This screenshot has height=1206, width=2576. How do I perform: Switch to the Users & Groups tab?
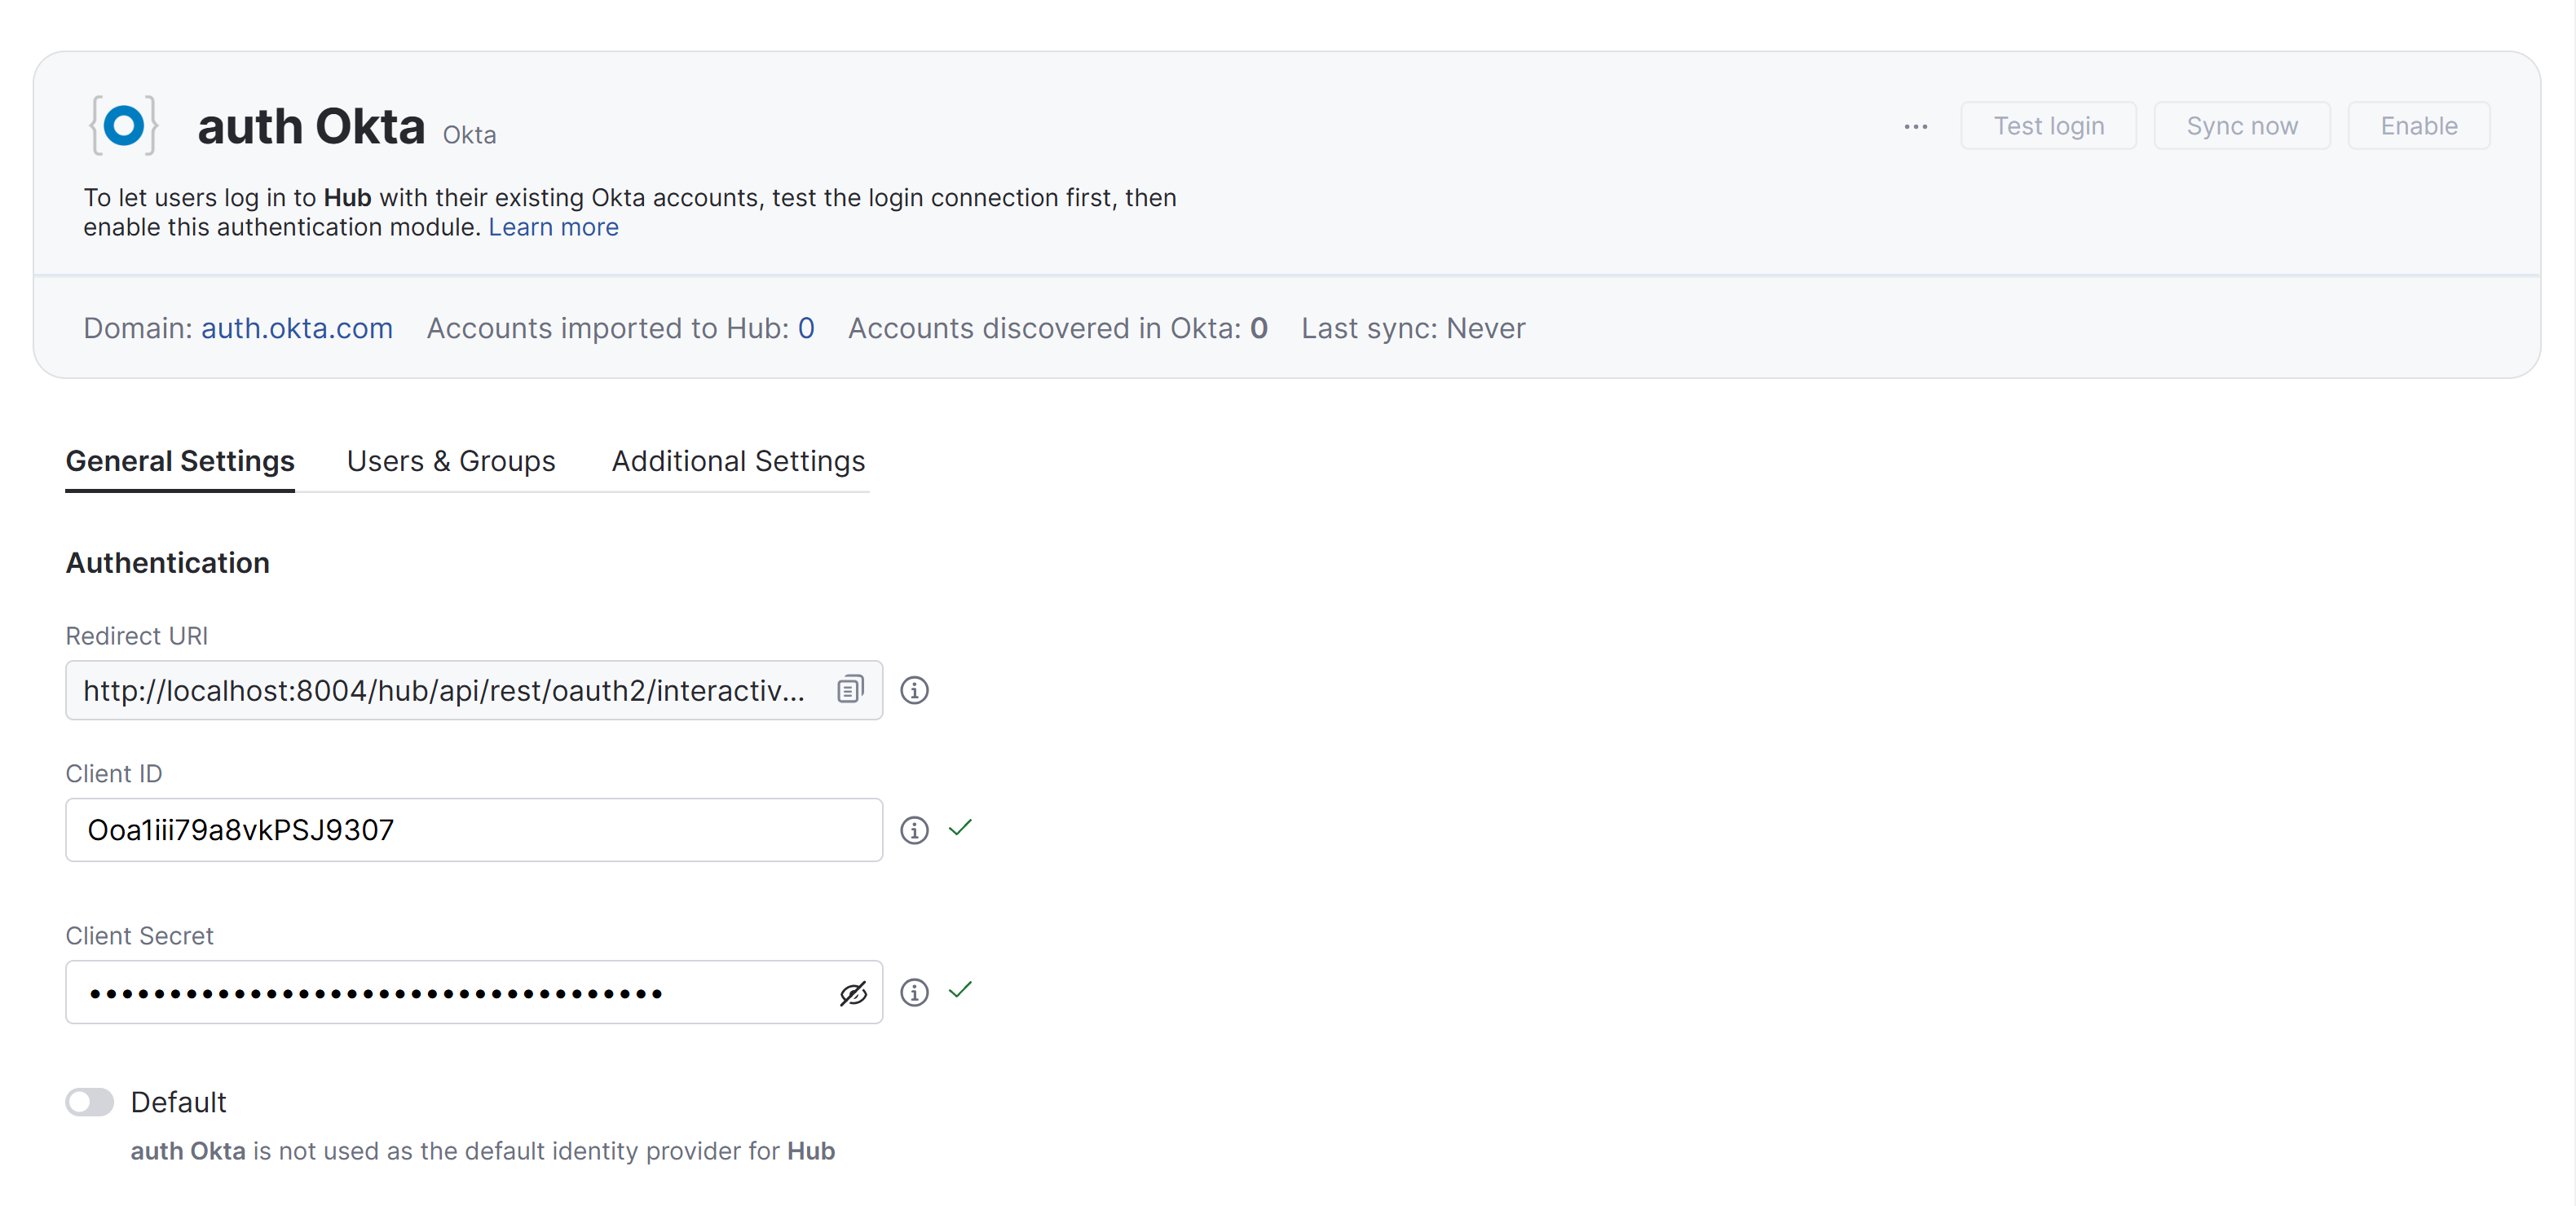[451, 461]
